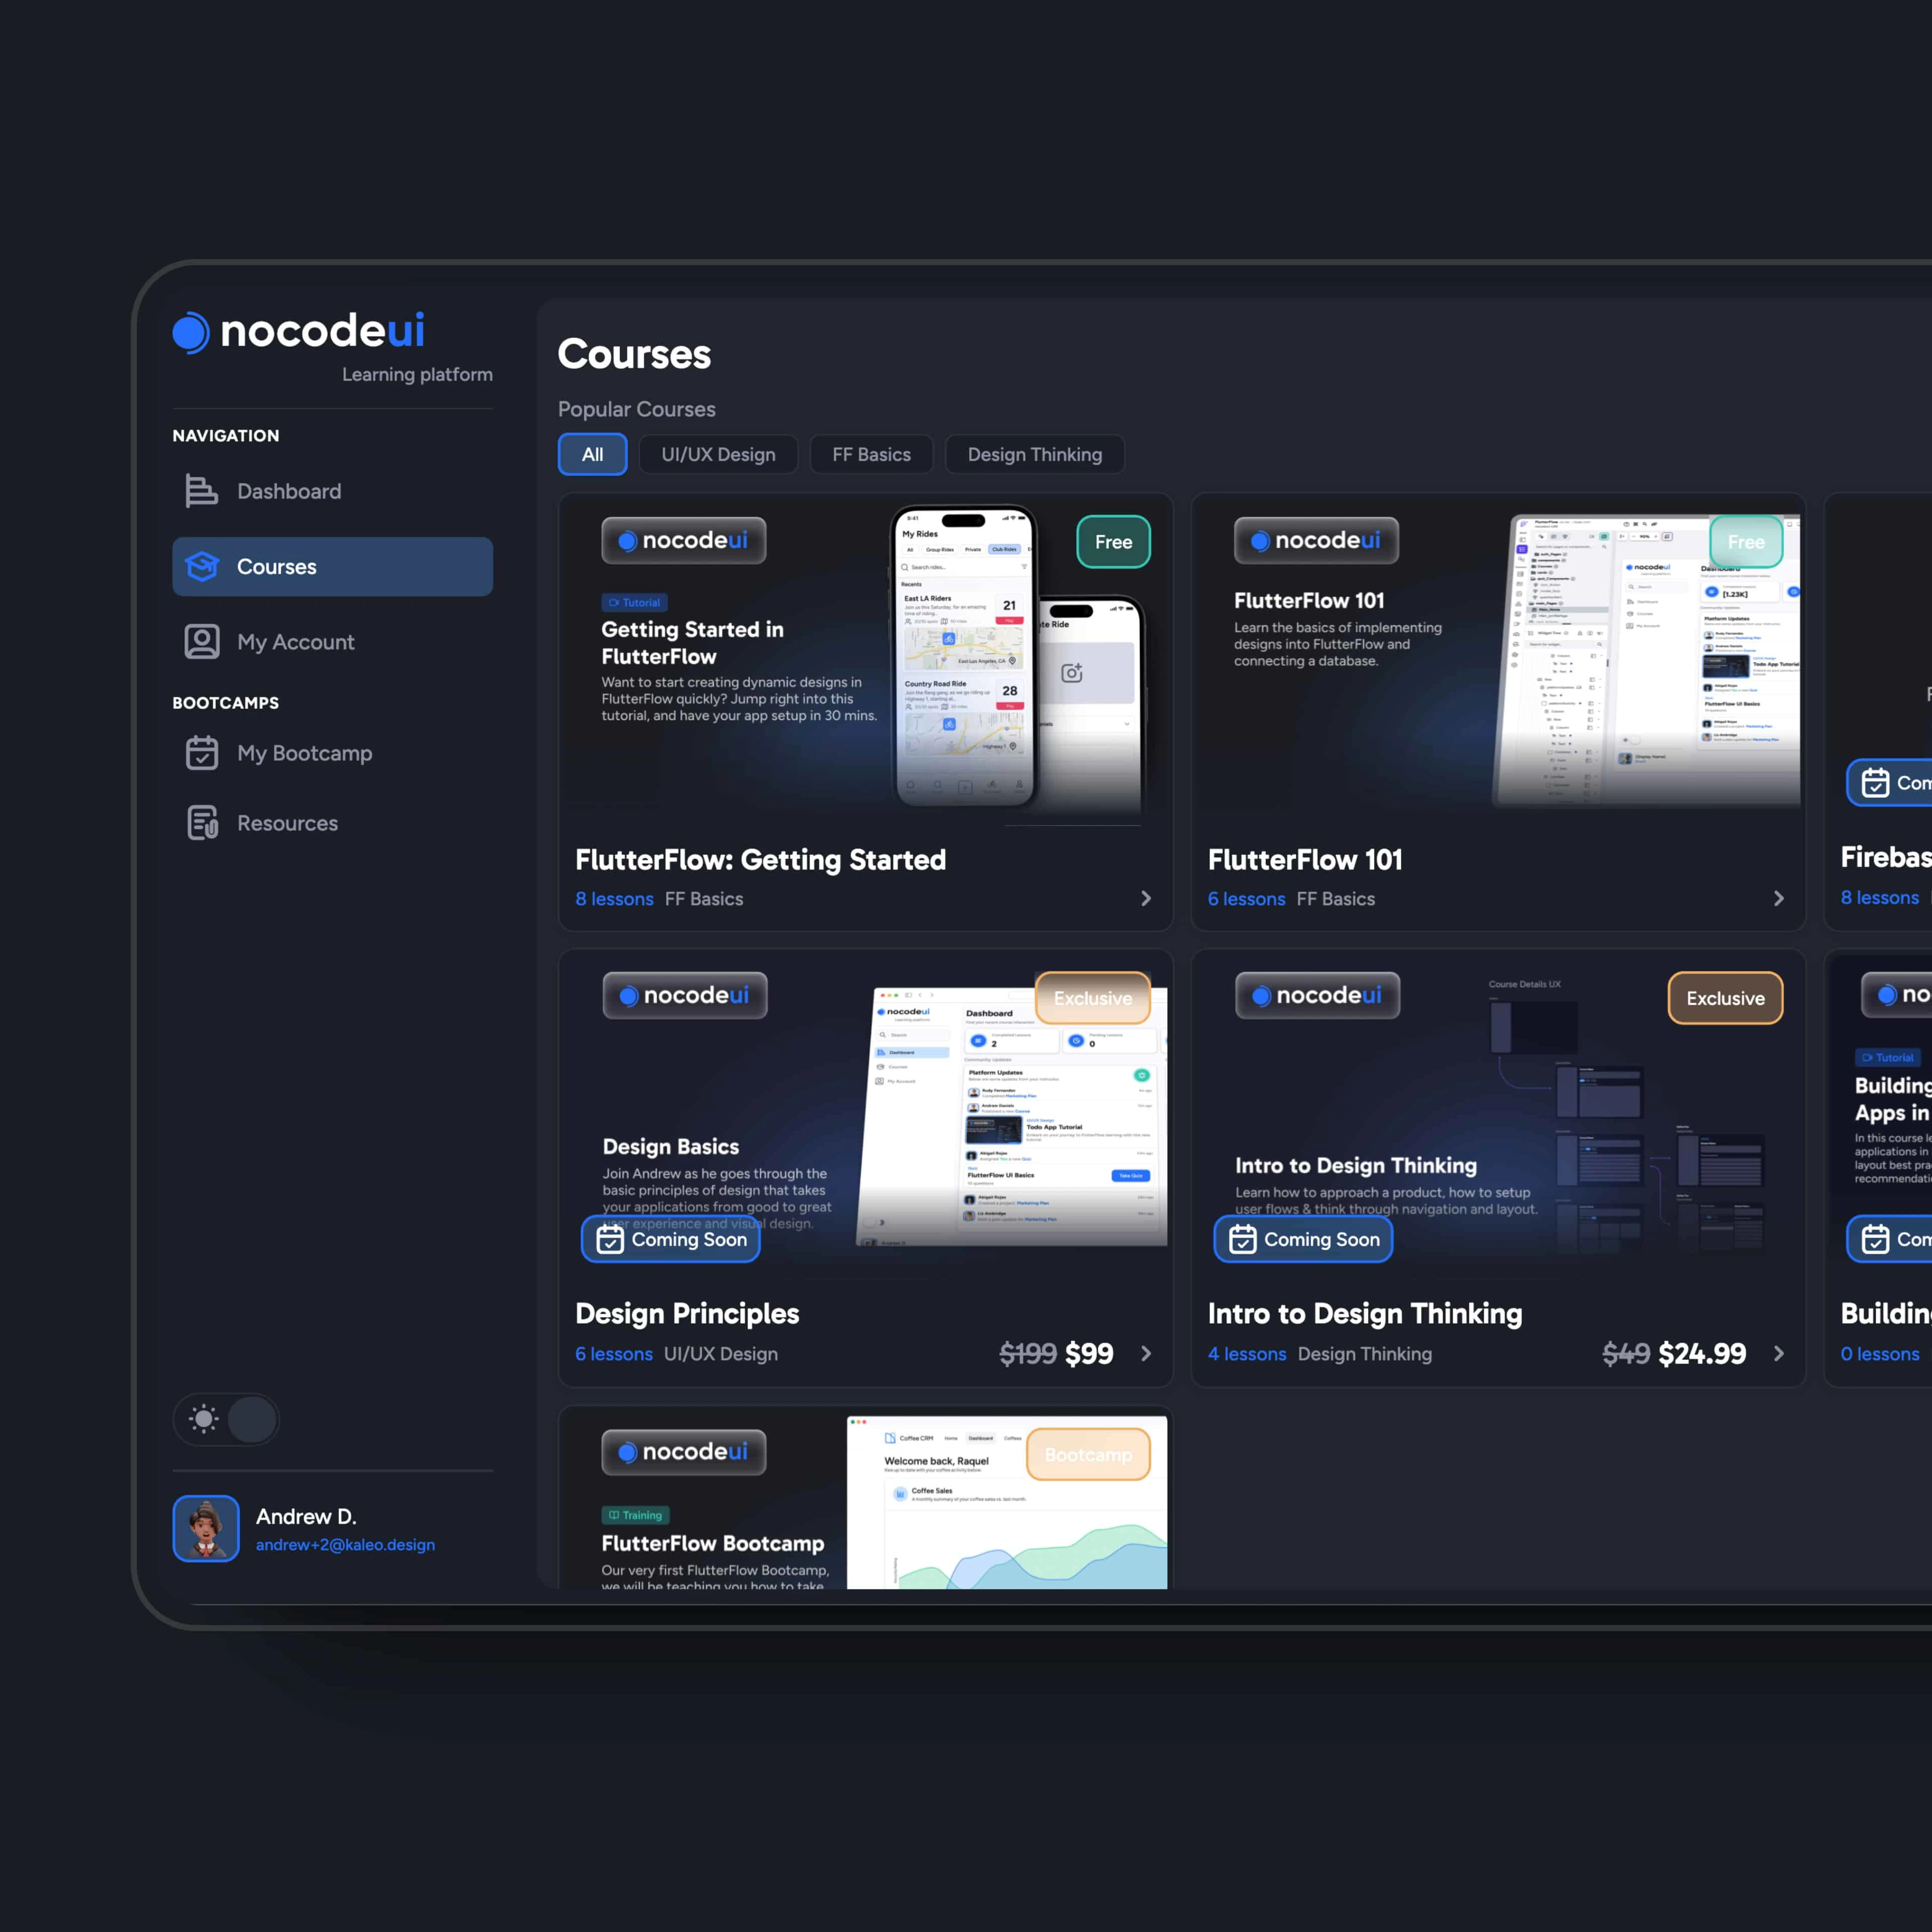Click nocodeui logo chip on Design Basics card

(x=685, y=995)
